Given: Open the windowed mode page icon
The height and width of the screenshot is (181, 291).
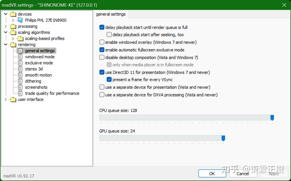Looking at the screenshot, I should pyautogui.click(x=20, y=57).
